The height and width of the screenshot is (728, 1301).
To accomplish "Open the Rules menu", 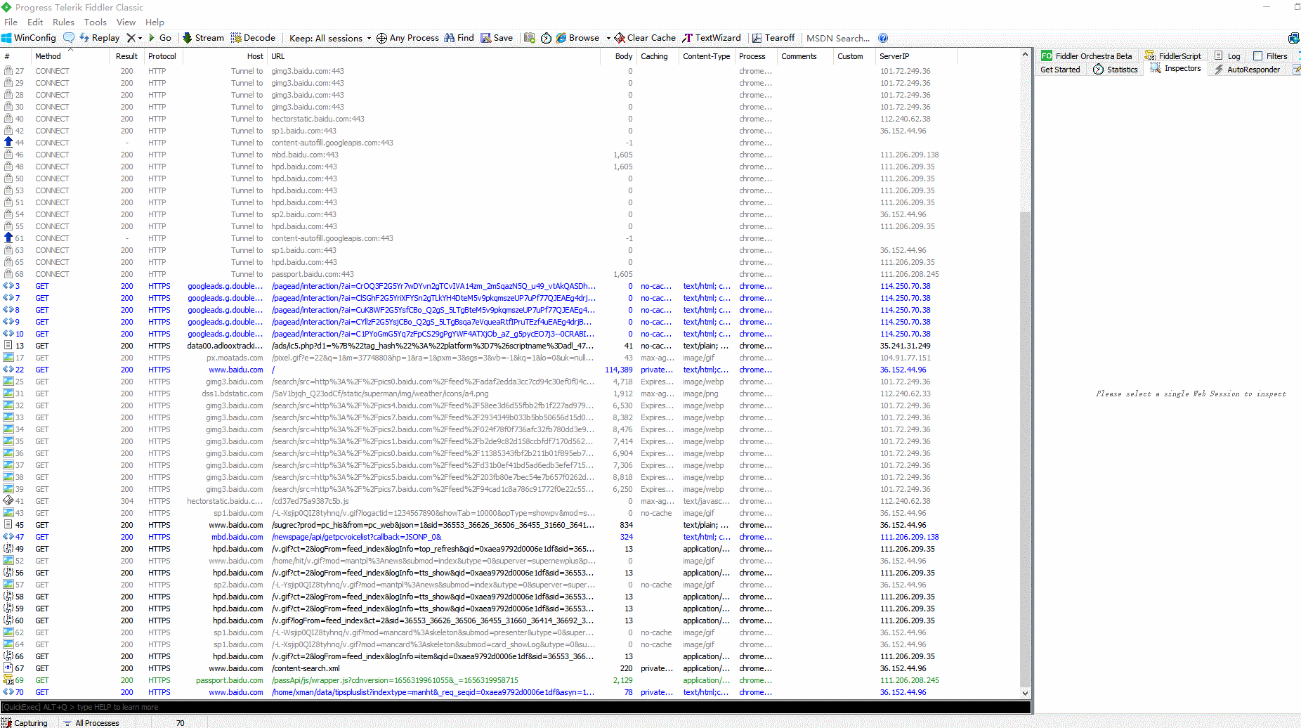I will coord(63,22).
